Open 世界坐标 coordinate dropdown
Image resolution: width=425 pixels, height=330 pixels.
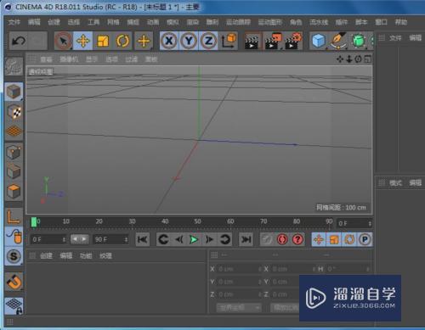[x=239, y=307]
